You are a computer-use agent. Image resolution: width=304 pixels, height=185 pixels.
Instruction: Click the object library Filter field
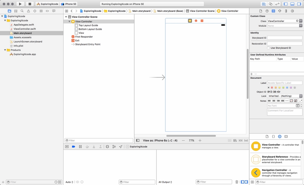click(x=279, y=182)
